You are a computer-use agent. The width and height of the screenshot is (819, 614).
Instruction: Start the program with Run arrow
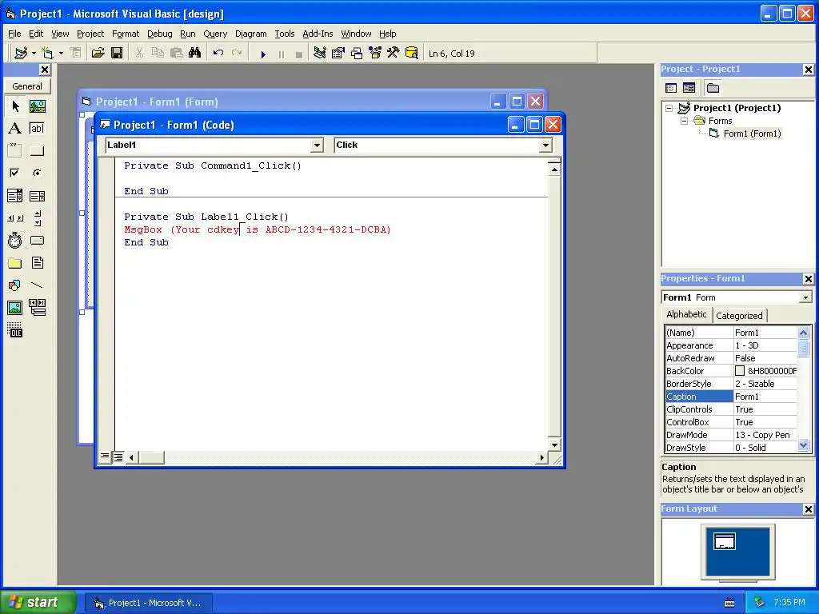(263, 54)
